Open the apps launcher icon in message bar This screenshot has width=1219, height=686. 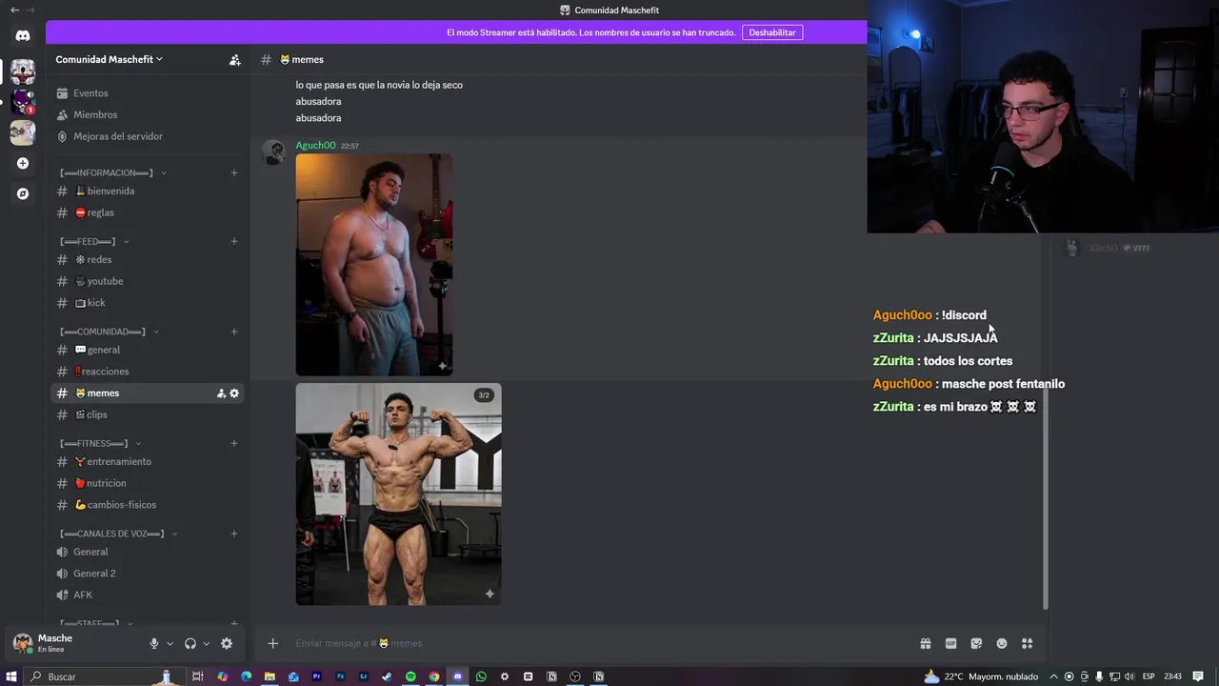pos(1027,643)
